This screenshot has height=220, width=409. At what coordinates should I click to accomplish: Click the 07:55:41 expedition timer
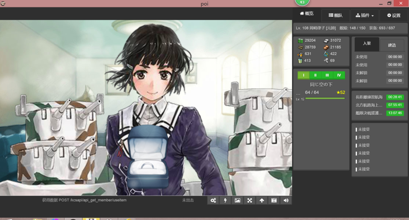(x=395, y=105)
